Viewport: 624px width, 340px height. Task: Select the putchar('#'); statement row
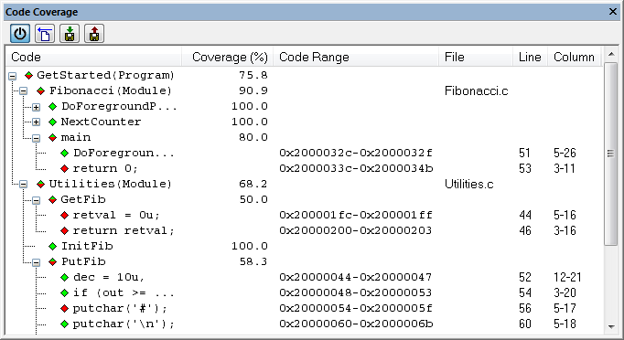120,308
